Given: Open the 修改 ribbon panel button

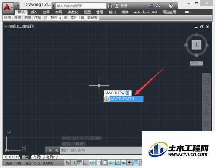Looking at the screenshot, I should 18,18.
